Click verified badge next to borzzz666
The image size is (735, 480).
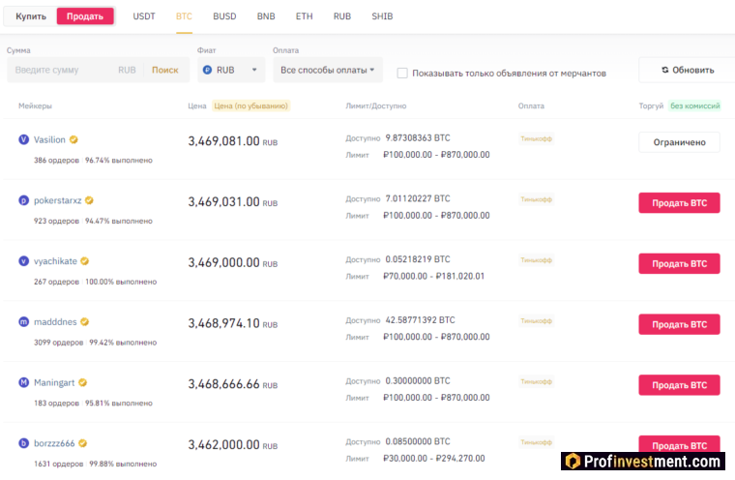tap(82, 443)
